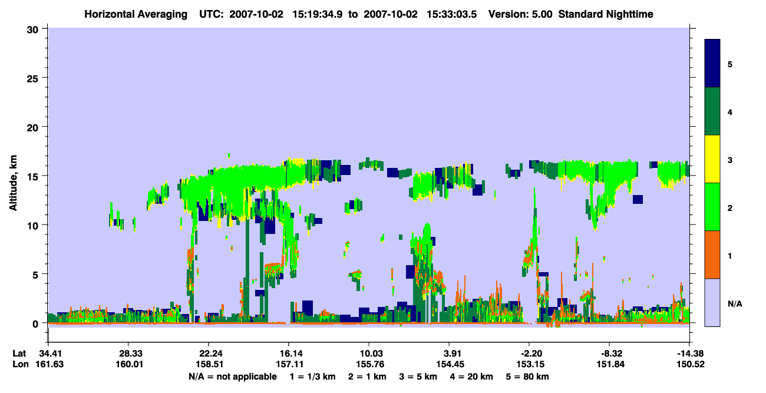Click 'Version: 5.00' in the title
This screenshot has width=766, height=393.
coord(520,14)
